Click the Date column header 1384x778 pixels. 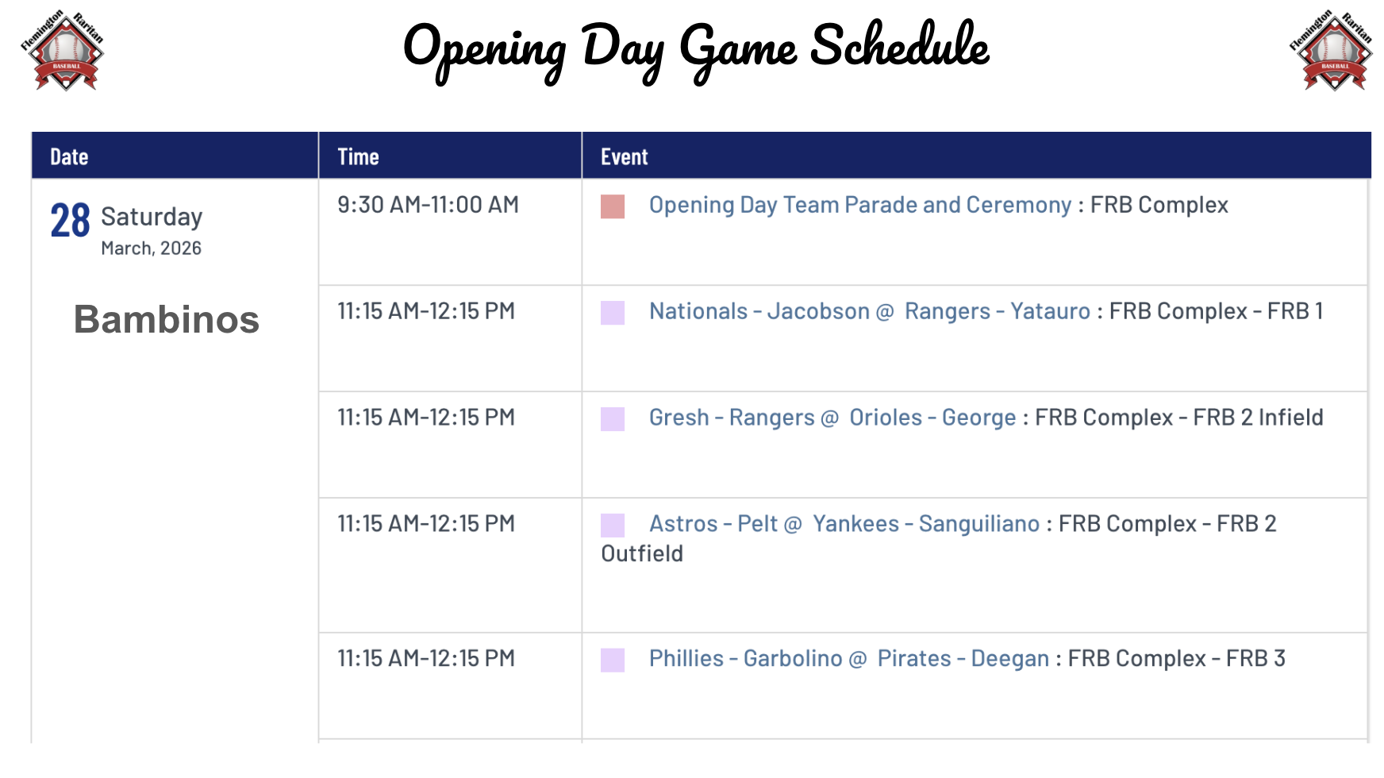pyautogui.click(x=69, y=156)
